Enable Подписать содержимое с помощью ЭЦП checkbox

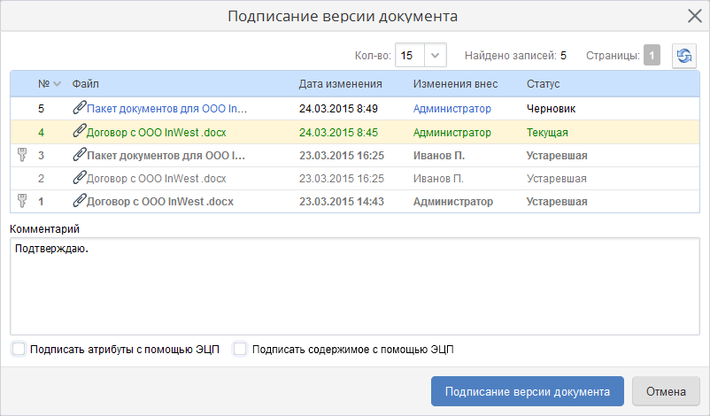click(240, 349)
